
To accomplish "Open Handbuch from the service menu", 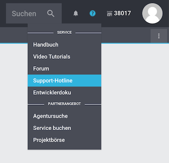I will click(x=65, y=45).
